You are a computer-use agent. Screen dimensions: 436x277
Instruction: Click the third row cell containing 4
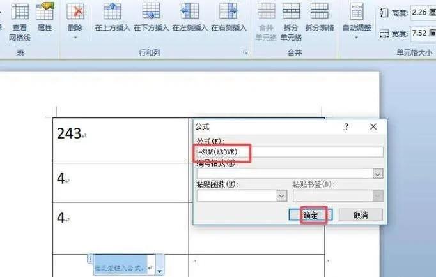coord(121,228)
